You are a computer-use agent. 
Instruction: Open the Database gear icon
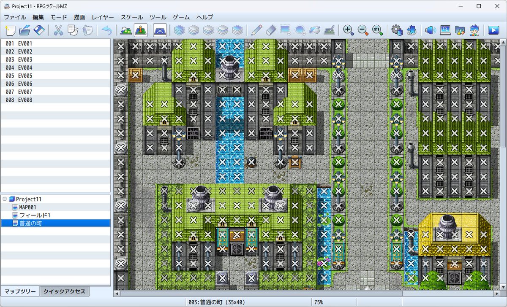397,30
